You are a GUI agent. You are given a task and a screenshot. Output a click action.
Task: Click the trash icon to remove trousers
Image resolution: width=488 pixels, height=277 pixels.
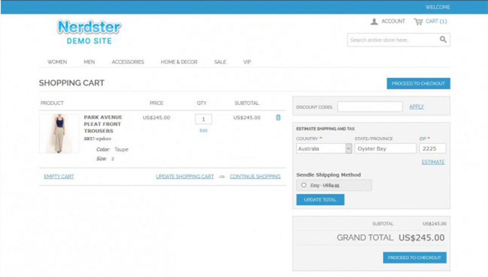click(x=278, y=118)
